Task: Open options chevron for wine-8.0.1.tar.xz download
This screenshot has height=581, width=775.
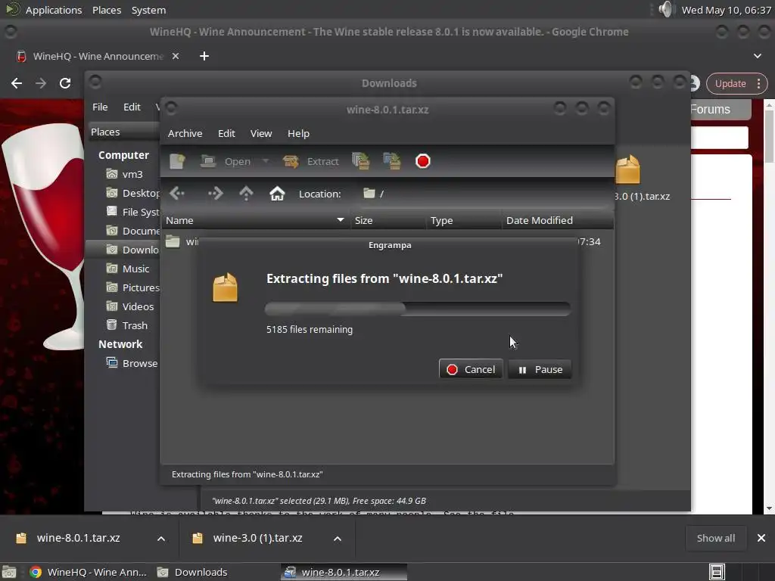Action: click(x=161, y=539)
